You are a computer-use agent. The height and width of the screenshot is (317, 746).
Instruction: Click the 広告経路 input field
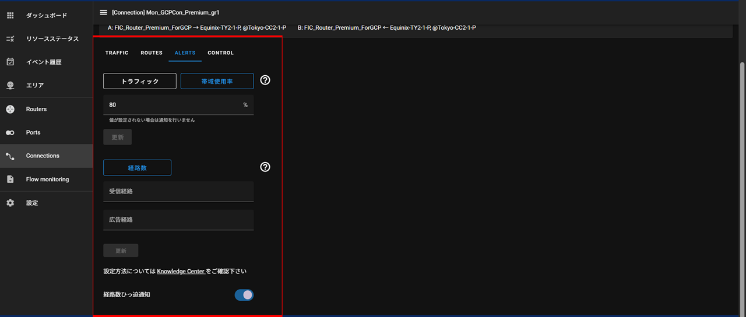(178, 220)
